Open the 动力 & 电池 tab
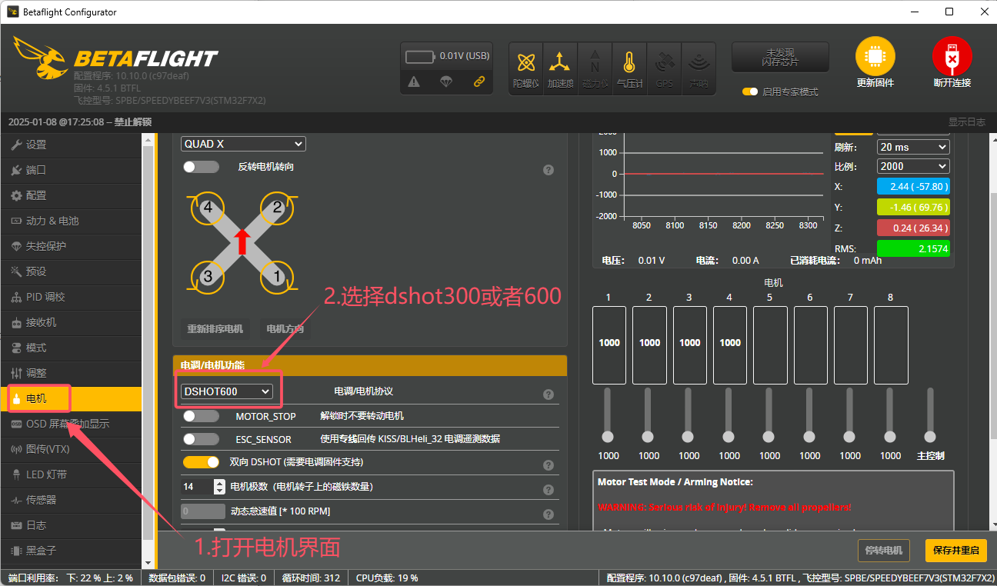This screenshot has width=997, height=586. 71,221
